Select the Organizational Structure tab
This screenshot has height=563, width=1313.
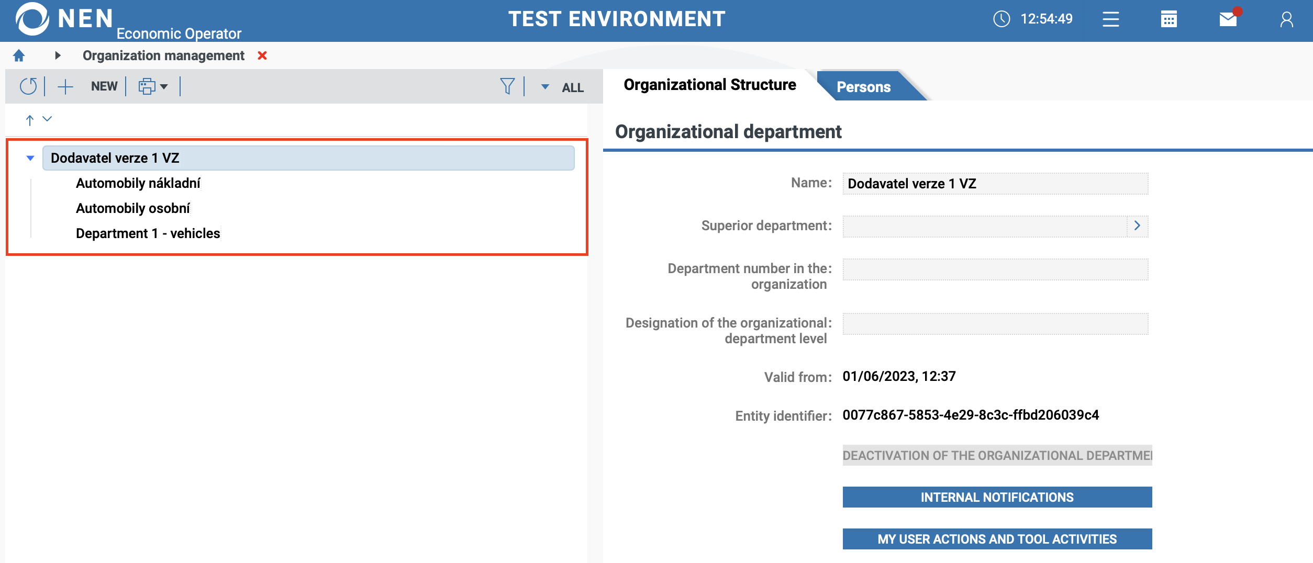tap(709, 85)
